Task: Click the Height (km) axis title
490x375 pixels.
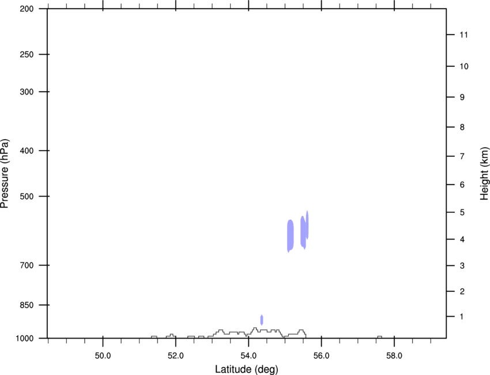Action: 484,174
